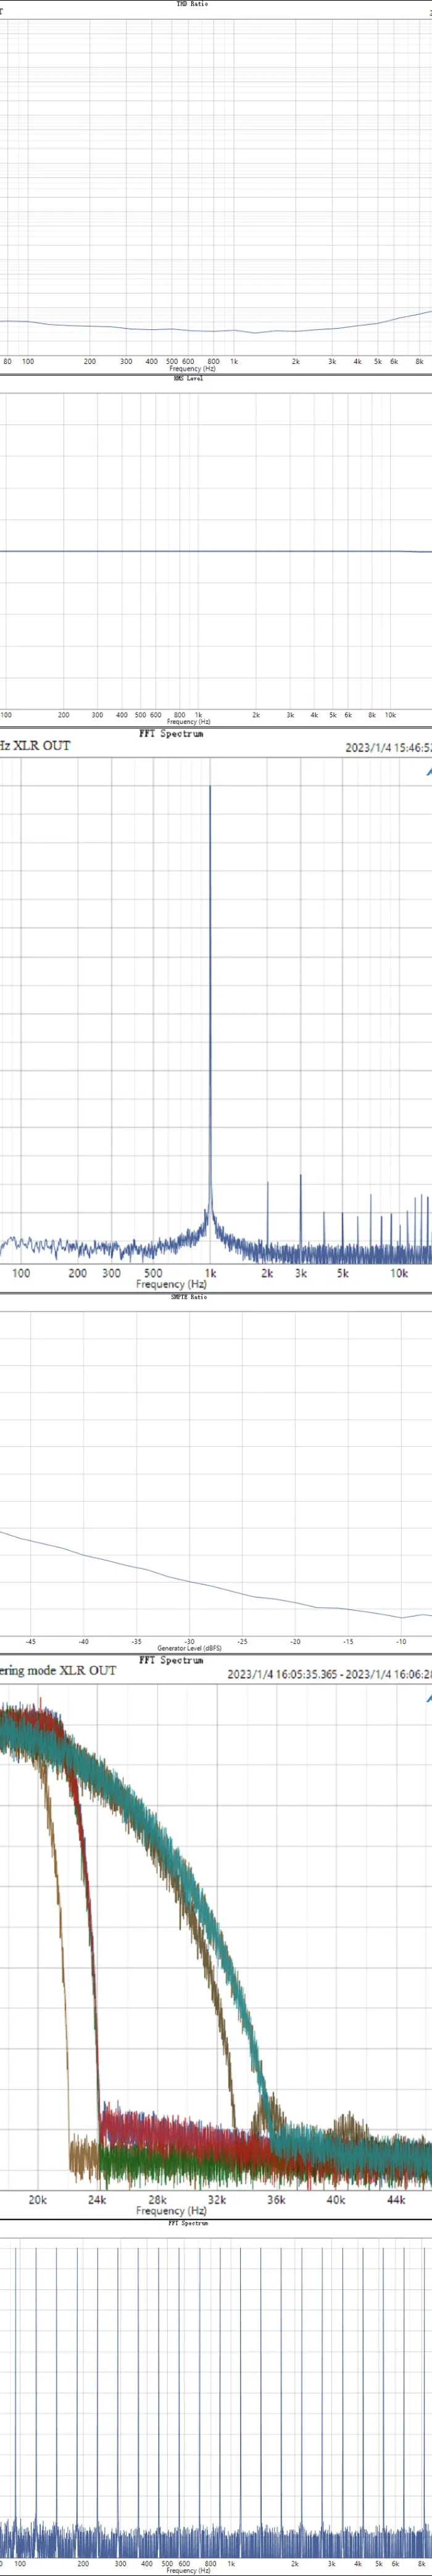Image resolution: width=432 pixels, height=2576 pixels.
Task: Click the 40k frequency tick label
Action: pyautogui.click(x=336, y=2200)
